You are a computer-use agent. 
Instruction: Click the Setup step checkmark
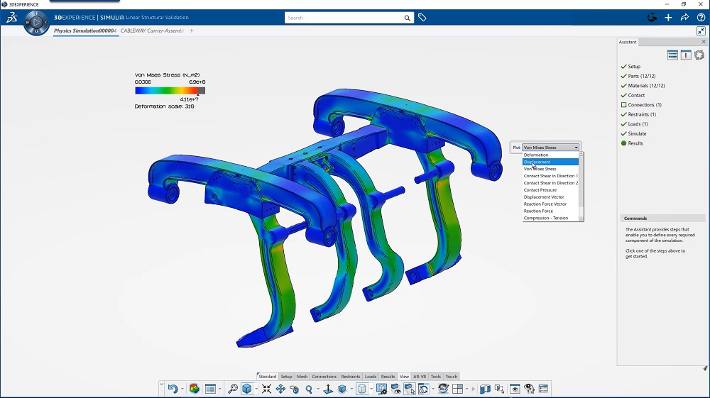pos(624,67)
